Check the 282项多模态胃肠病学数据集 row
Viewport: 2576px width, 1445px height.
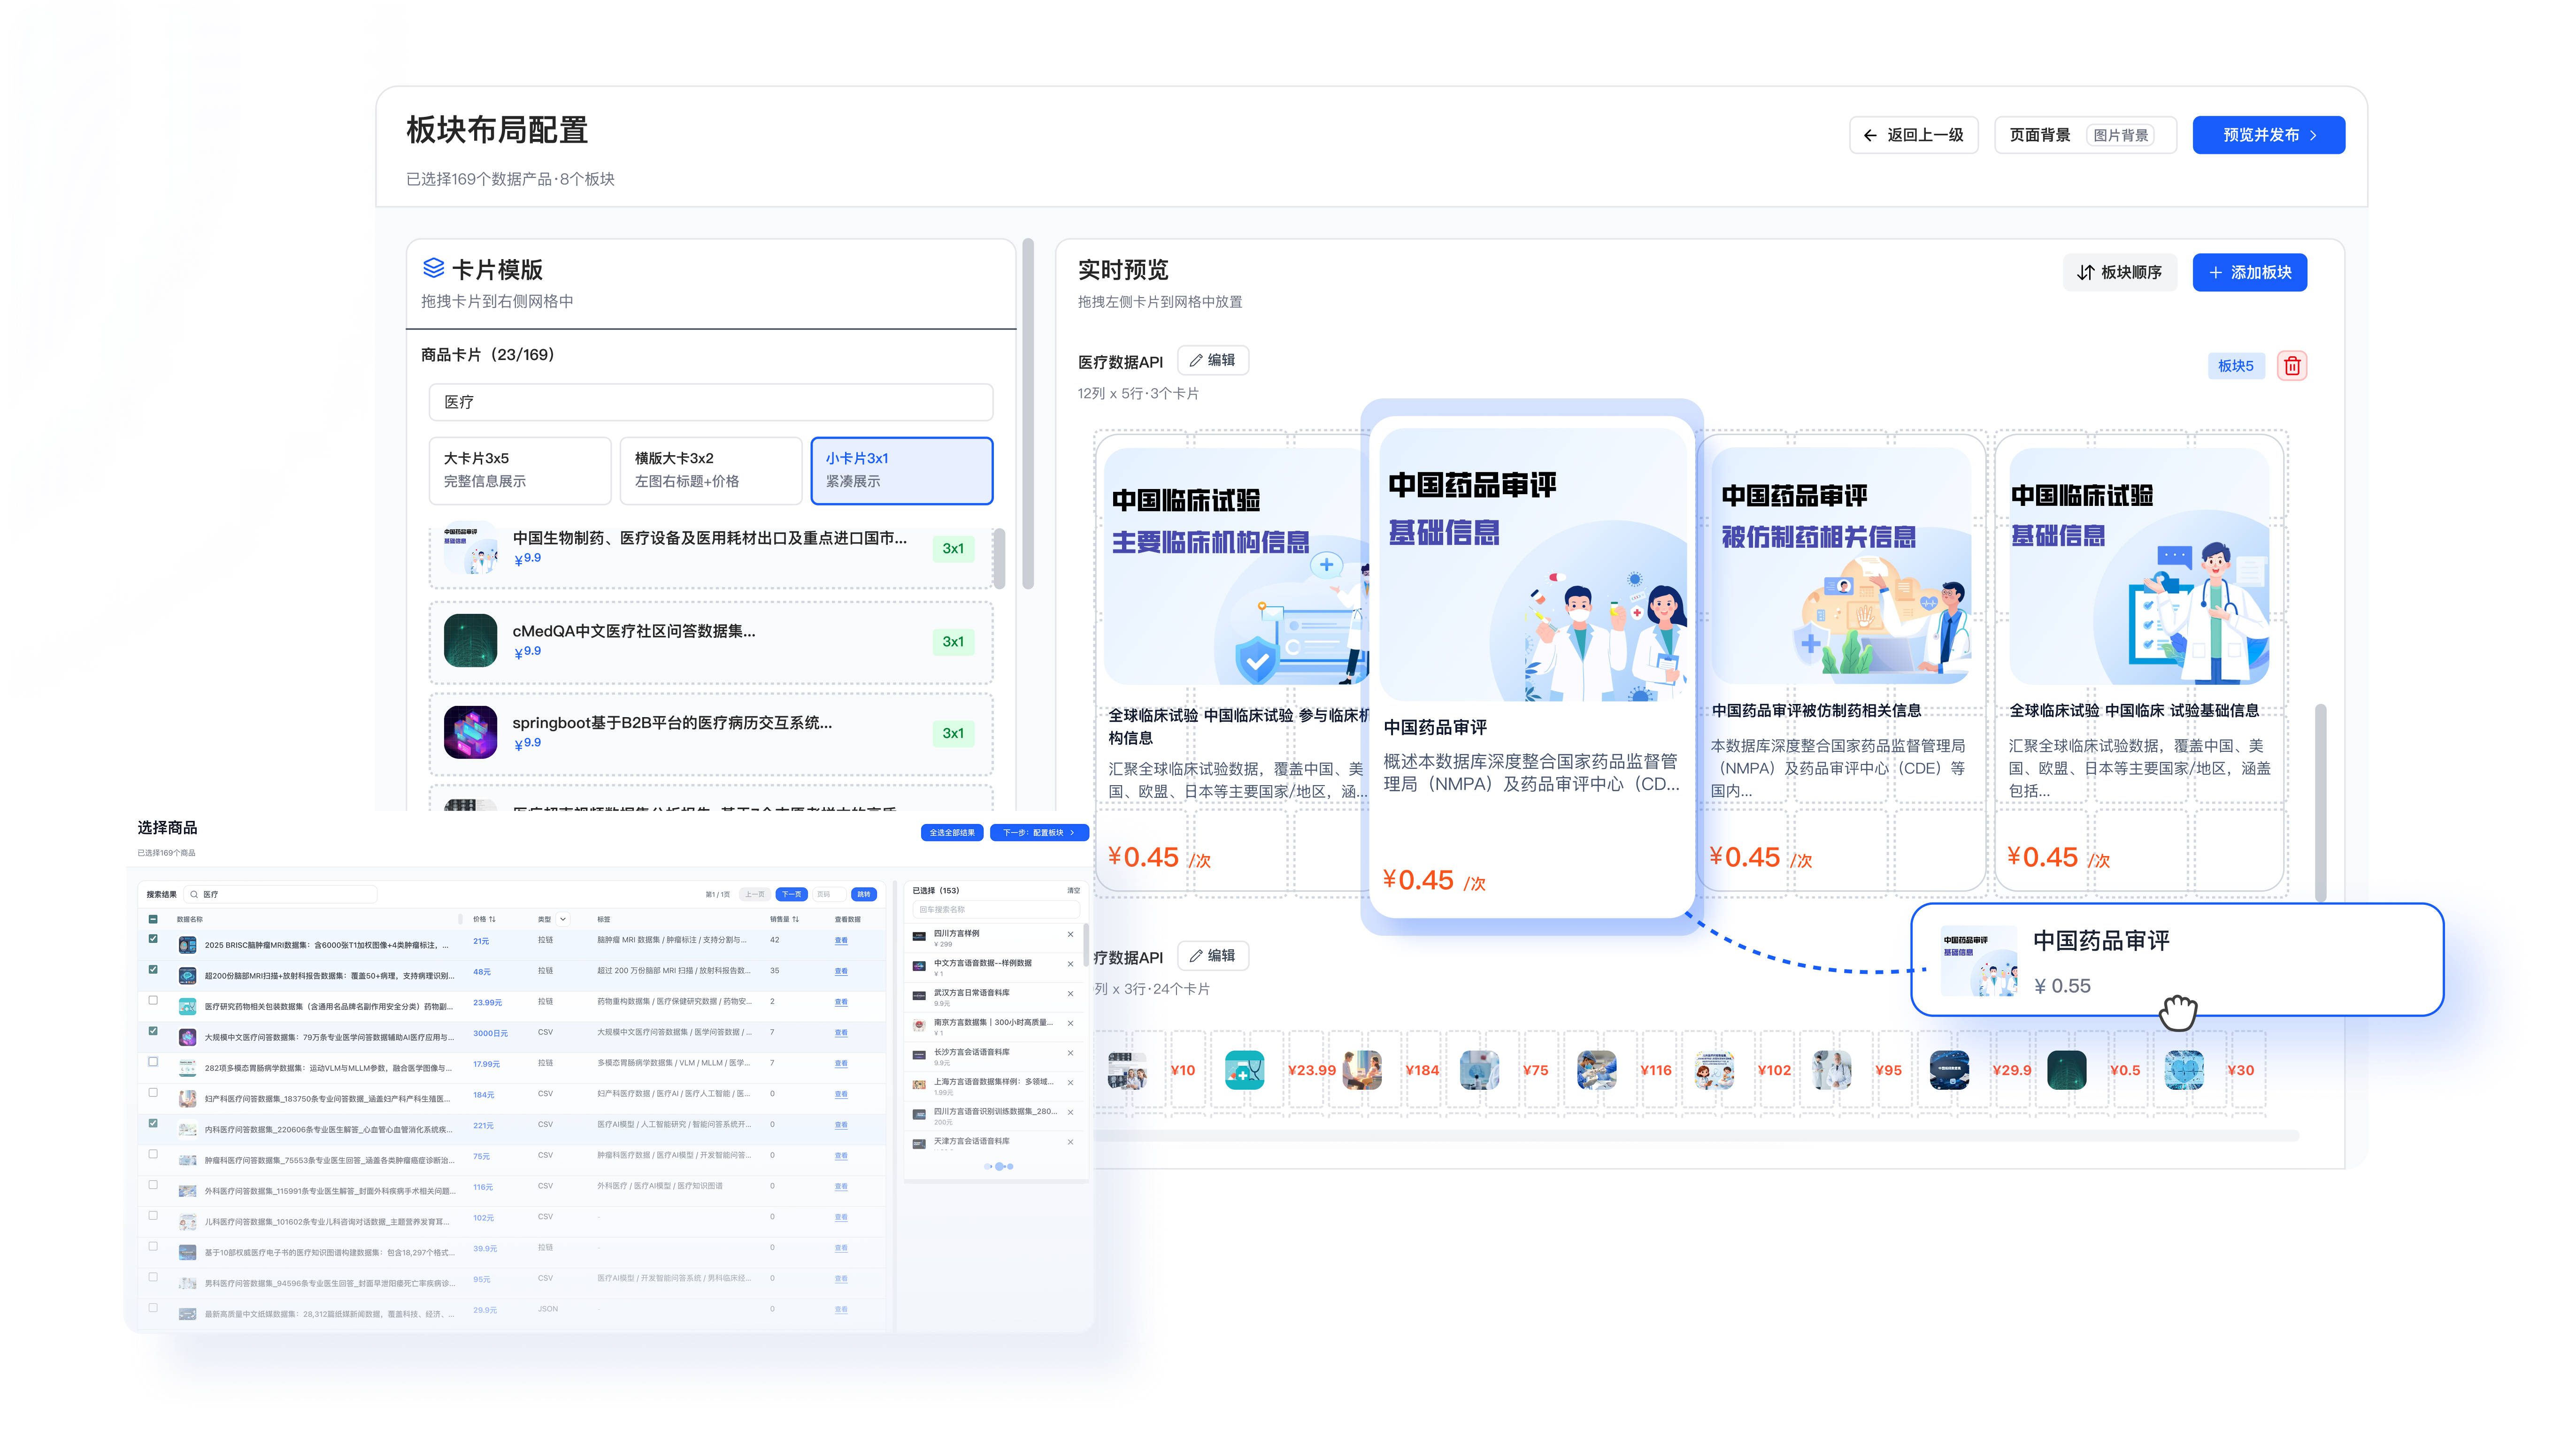153,1061
